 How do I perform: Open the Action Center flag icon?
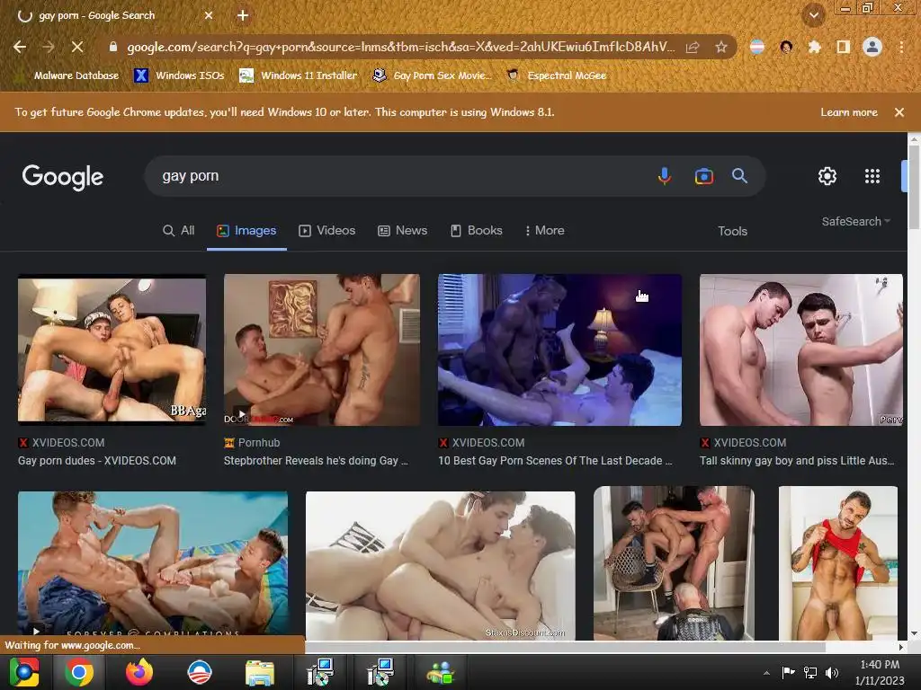pyautogui.click(x=788, y=672)
